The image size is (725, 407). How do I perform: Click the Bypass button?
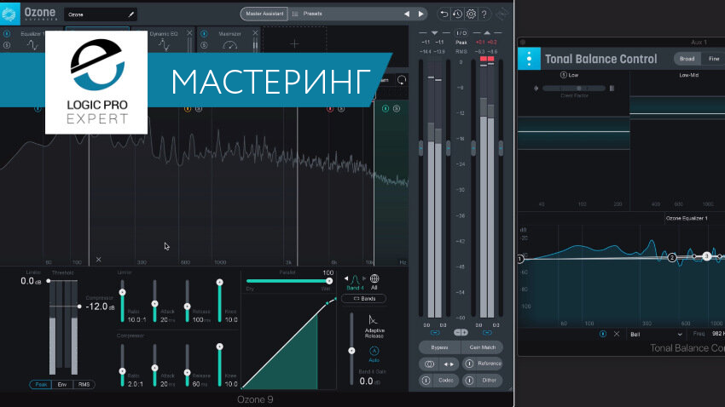(439, 347)
